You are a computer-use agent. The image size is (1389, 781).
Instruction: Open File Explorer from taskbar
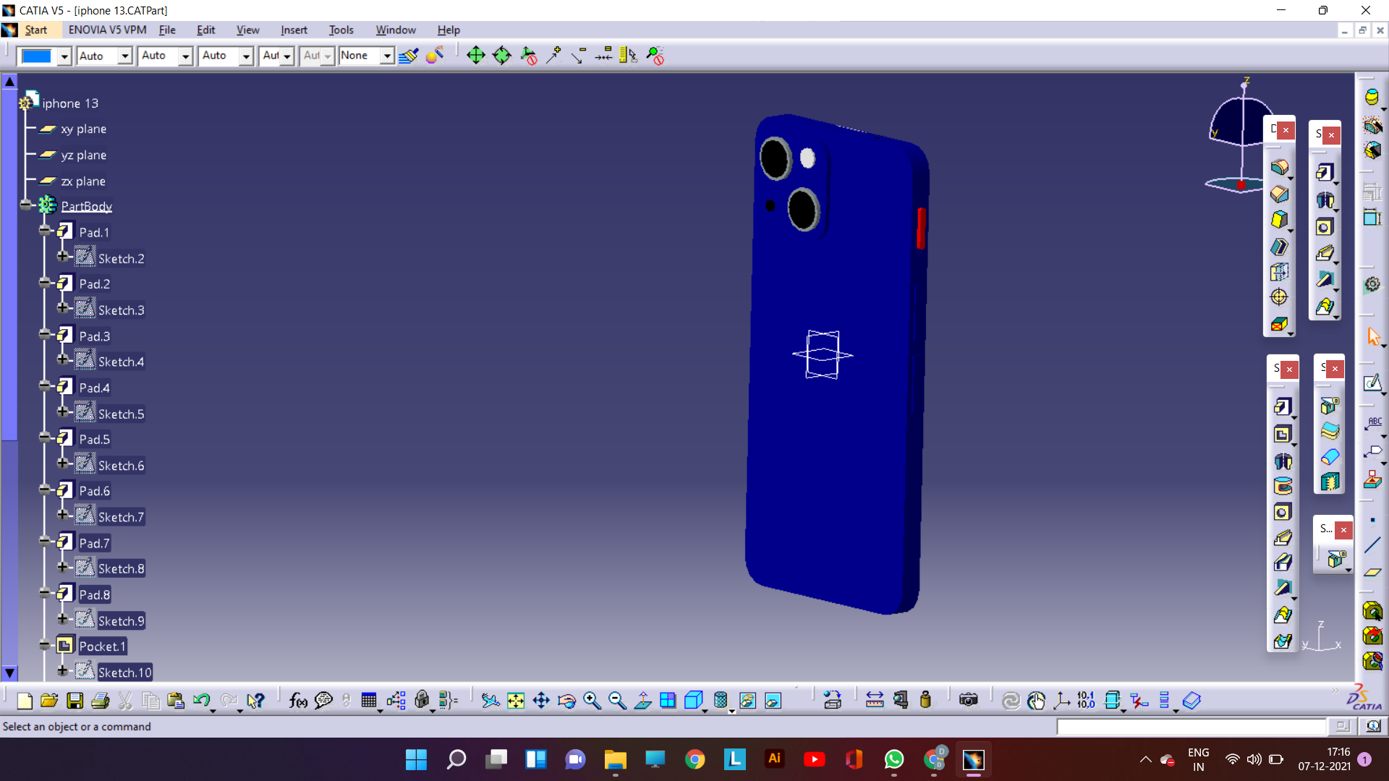coord(615,759)
